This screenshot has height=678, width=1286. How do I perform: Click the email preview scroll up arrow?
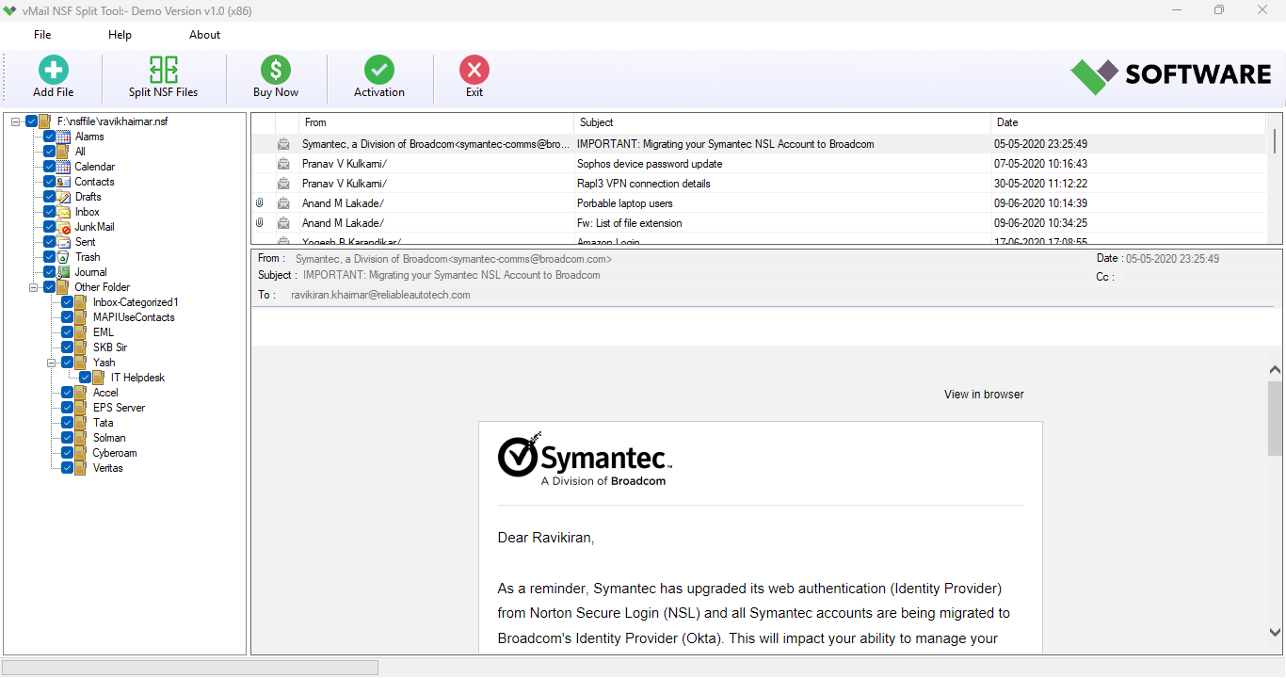(x=1275, y=370)
